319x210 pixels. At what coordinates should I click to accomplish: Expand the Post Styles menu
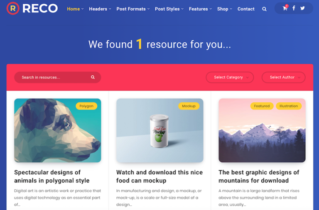(x=169, y=9)
